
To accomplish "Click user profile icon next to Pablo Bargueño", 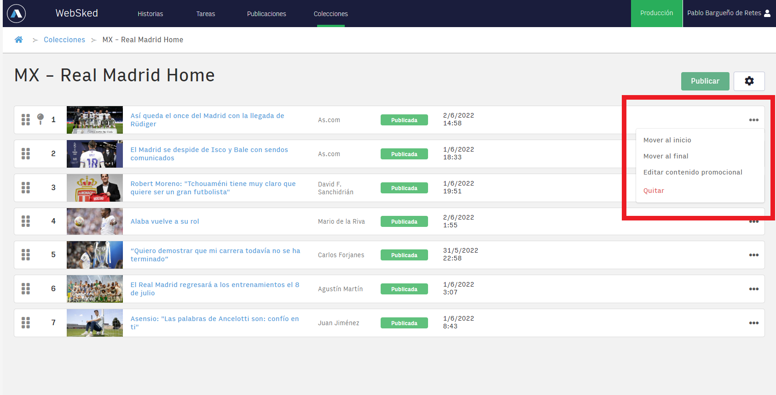I will (767, 13).
